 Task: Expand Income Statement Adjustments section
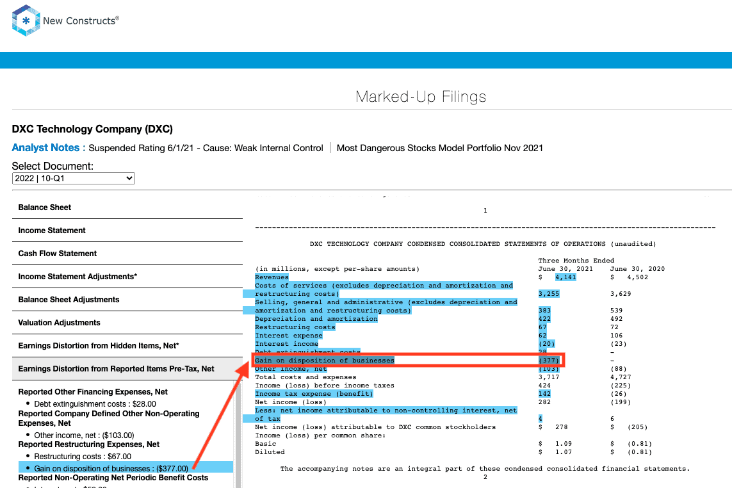[127, 277]
